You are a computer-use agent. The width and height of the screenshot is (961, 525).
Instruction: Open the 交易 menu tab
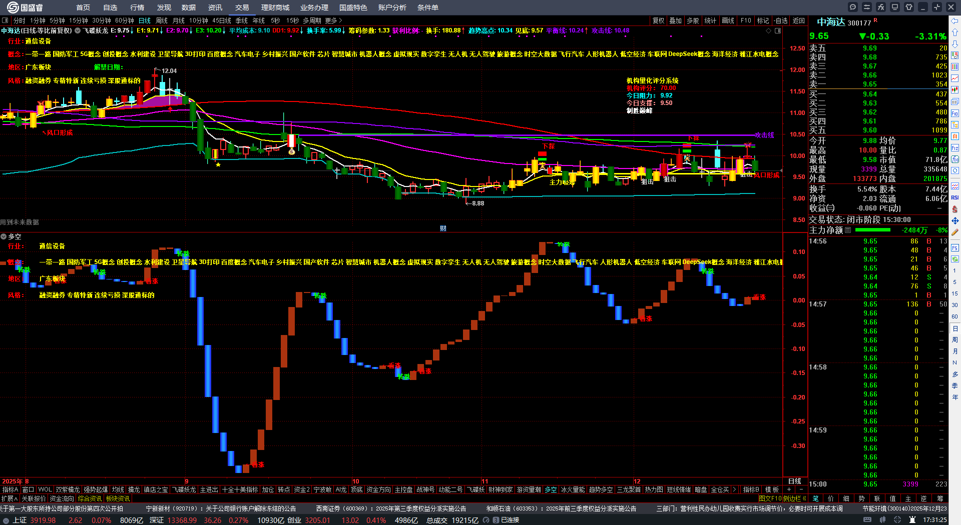[242, 7]
